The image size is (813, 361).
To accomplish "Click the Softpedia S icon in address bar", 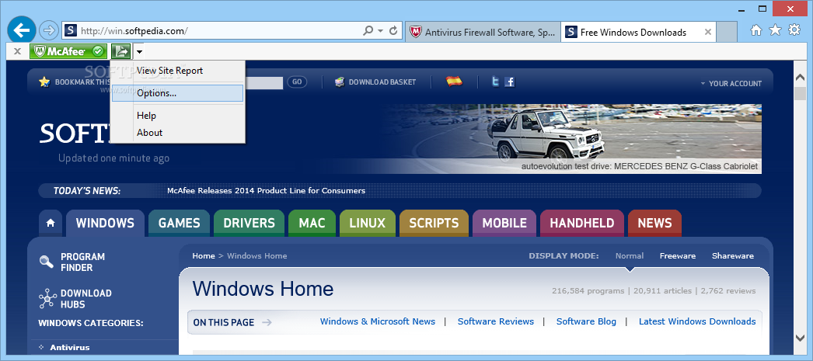I will (71, 31).
